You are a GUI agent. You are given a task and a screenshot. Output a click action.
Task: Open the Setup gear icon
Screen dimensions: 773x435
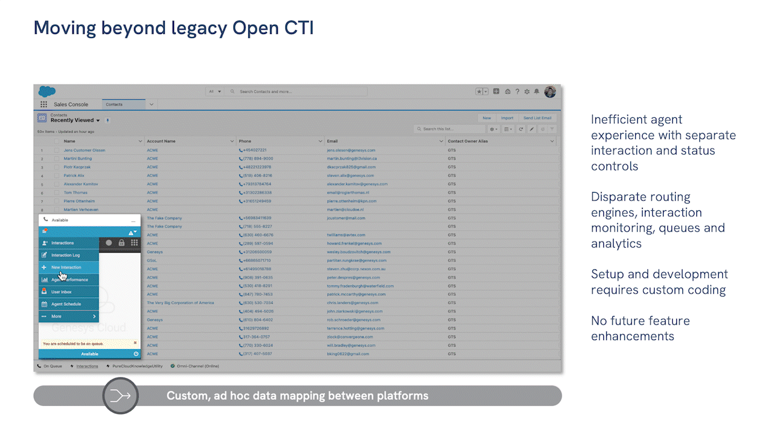[527, 92]
